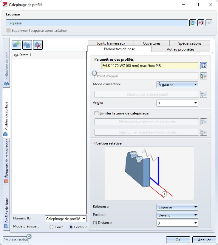Open the Mode d'insertion dropdown
The height and width of the screenshot is (245, 218).
pyautogui.click(x=177, y=85)
